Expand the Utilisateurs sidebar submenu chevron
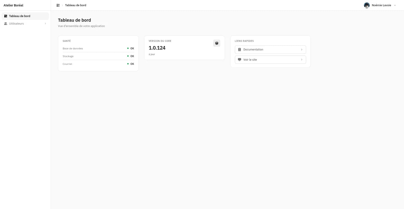 [45, 24]
